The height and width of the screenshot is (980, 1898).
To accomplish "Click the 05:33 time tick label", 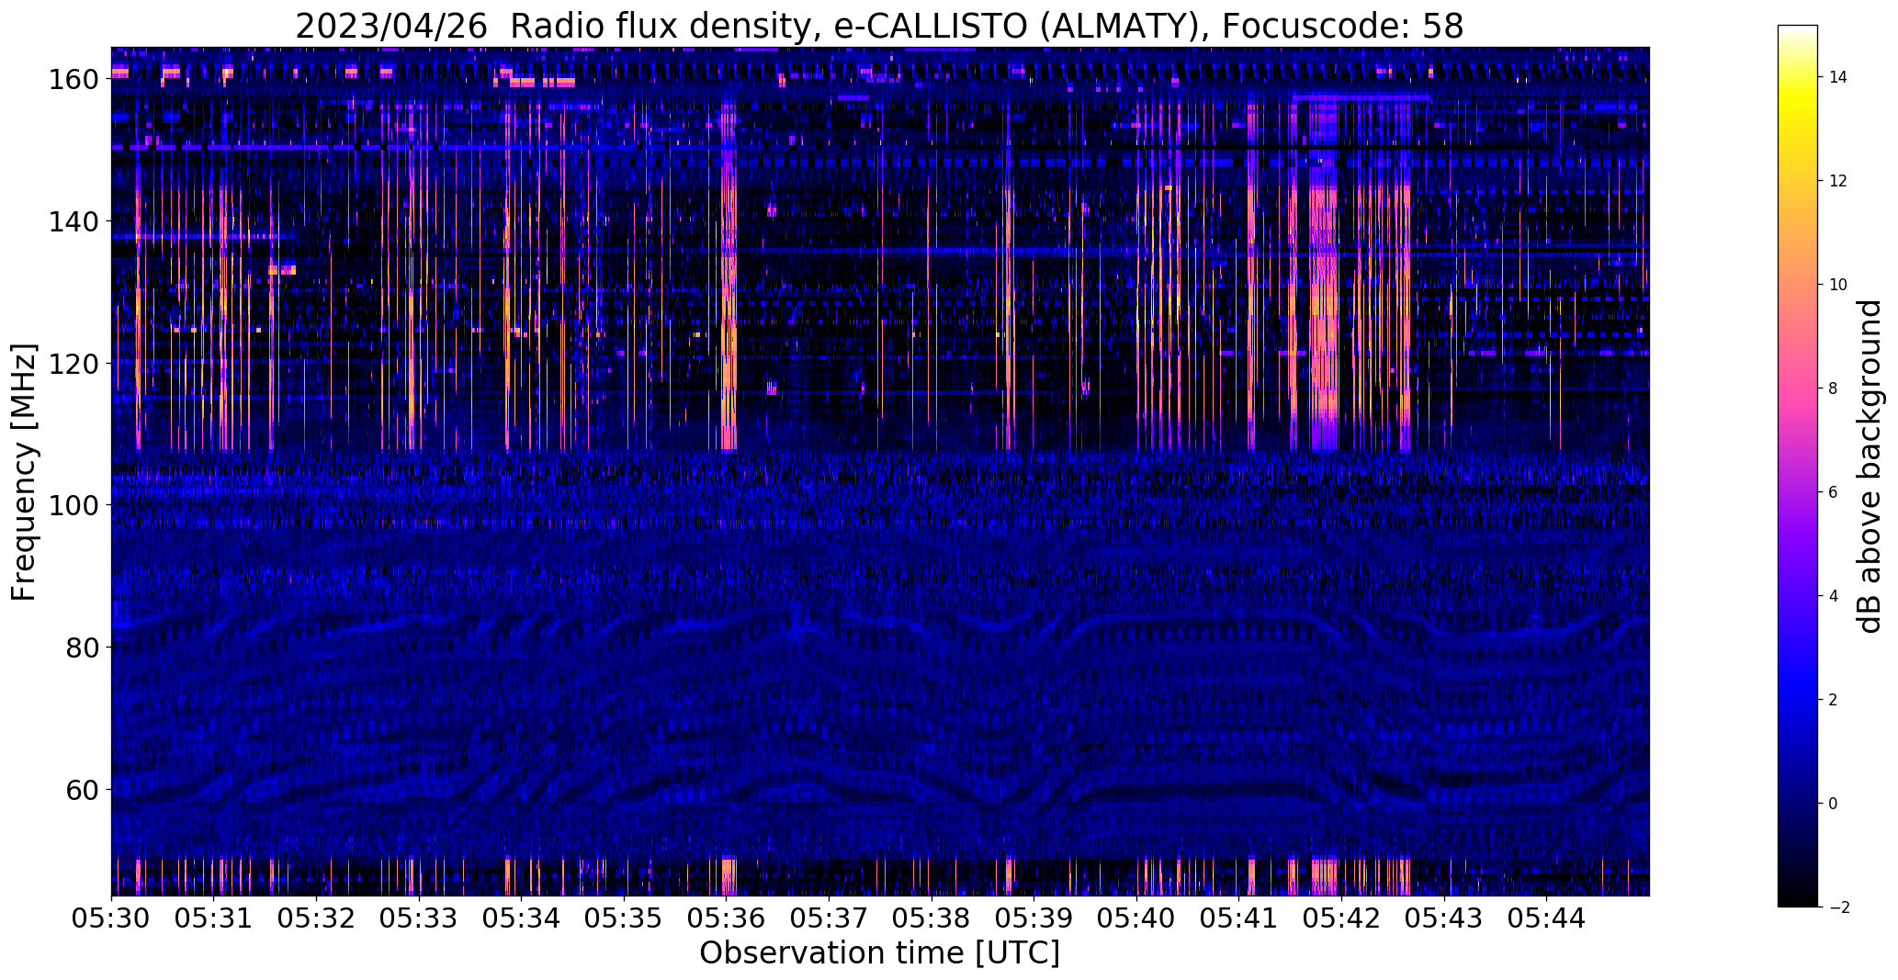I will tap(419, 918).
